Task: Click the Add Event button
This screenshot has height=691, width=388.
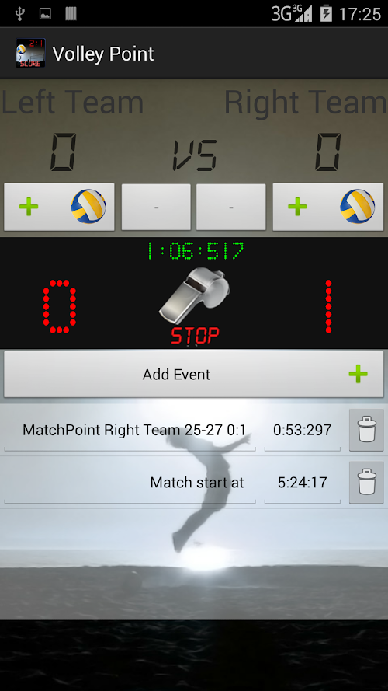Action: [194, 374]
